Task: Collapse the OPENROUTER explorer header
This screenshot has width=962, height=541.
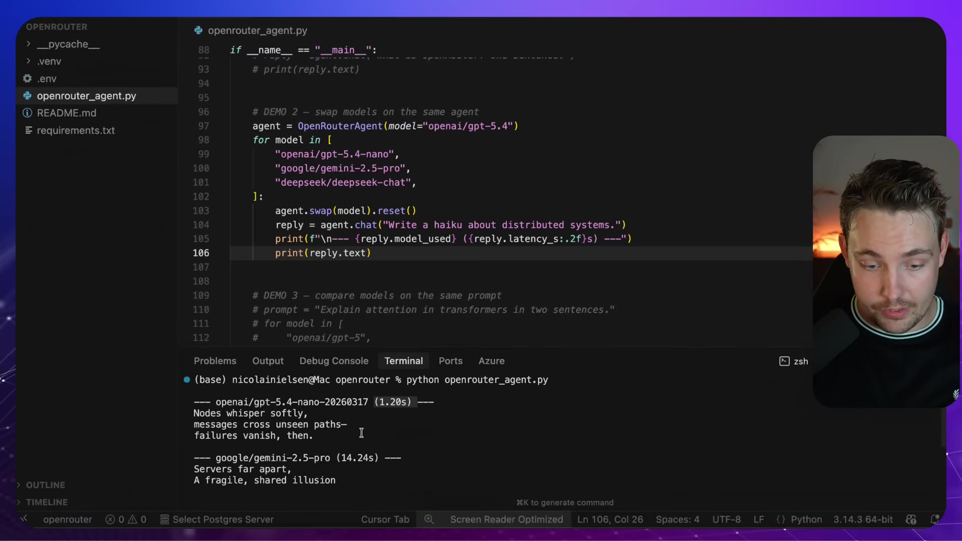Action: point(57,27)
